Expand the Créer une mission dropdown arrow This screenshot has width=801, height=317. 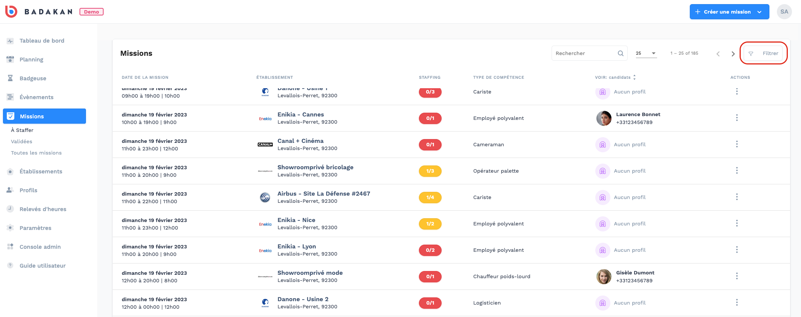(x=760, y=12)
